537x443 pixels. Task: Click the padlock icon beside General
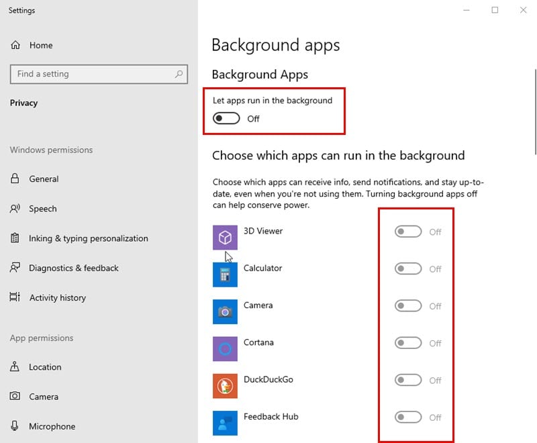point(16,179)
